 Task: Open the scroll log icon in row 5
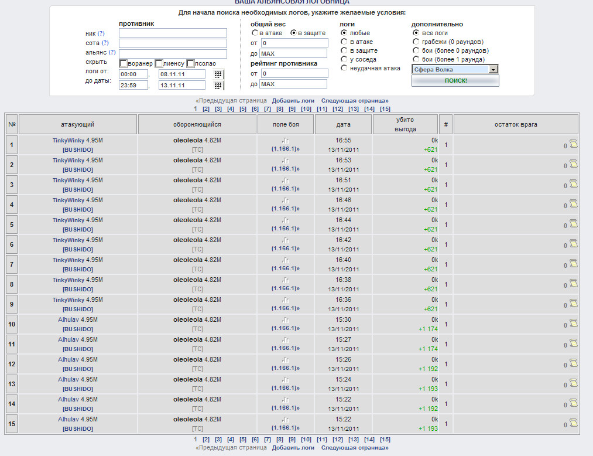click(x=574, y=224)
